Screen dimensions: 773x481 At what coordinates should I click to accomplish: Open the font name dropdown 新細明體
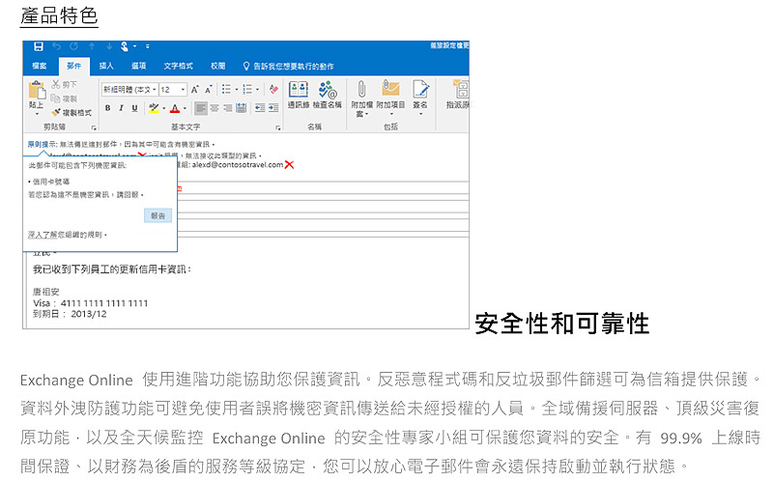tap(129, 89)
